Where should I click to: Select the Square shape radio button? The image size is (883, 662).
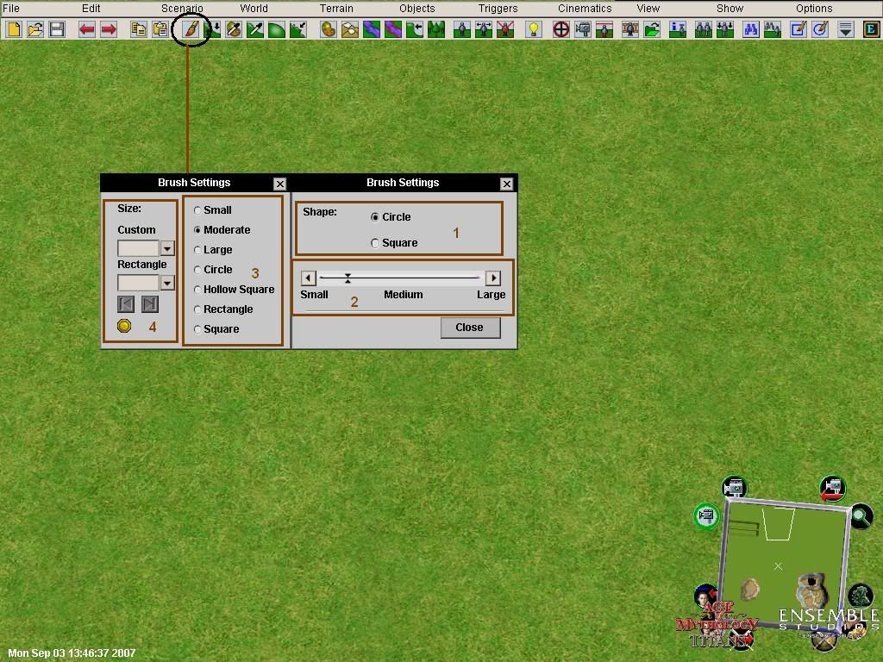click(375, 243)
